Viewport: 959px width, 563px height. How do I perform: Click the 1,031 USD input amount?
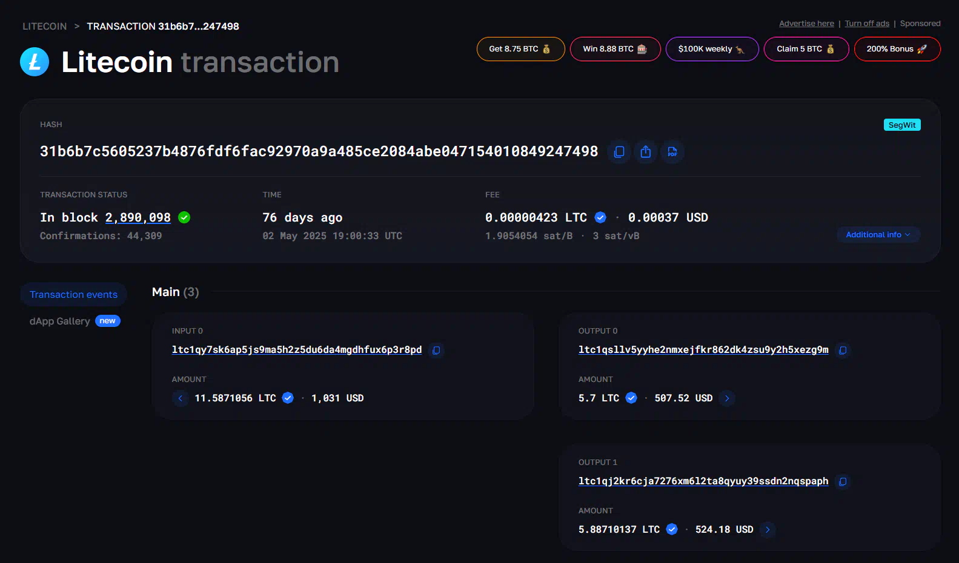[337, 398]
